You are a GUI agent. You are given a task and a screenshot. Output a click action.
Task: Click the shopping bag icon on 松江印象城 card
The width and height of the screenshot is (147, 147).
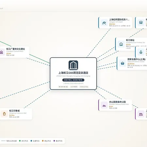tap(4, 114)
